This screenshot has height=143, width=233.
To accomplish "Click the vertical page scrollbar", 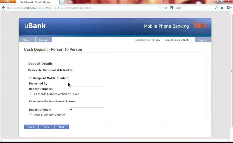I will [231, 71].
